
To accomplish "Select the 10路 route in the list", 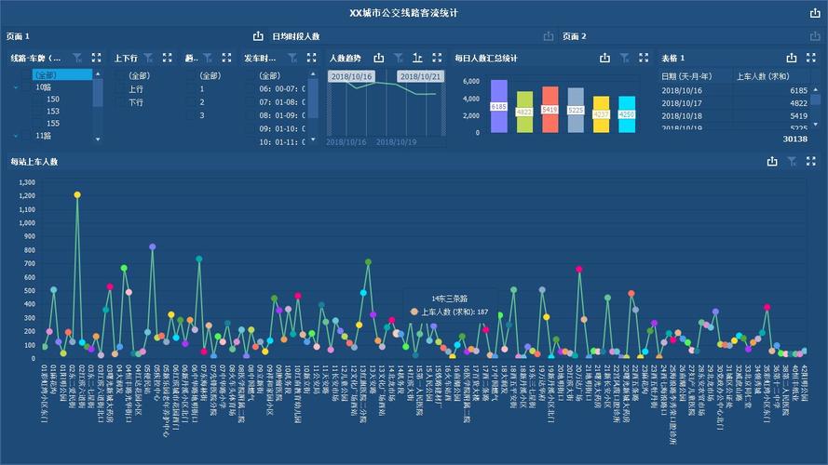I will point(43,87).
